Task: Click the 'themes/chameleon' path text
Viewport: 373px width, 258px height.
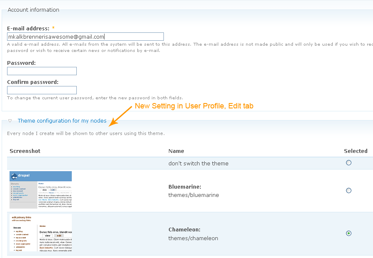Action: point(193,238)
